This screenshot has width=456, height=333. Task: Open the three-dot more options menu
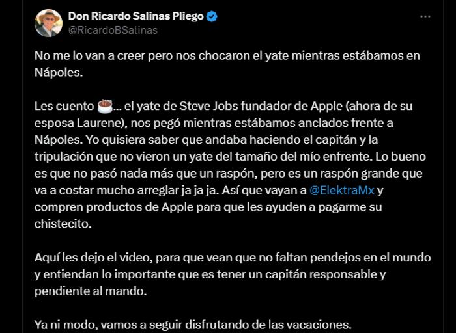(425, 16)
